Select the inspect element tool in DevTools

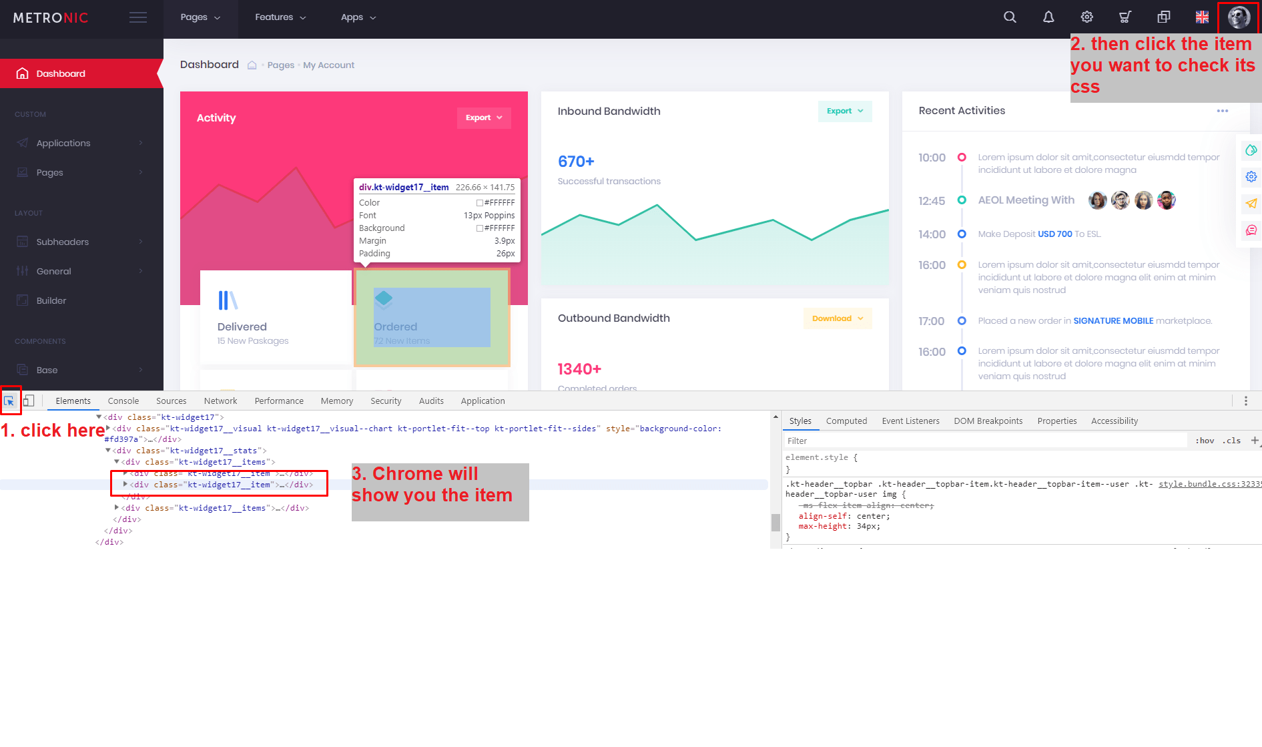pyautogui.click(x=10, y=401)
